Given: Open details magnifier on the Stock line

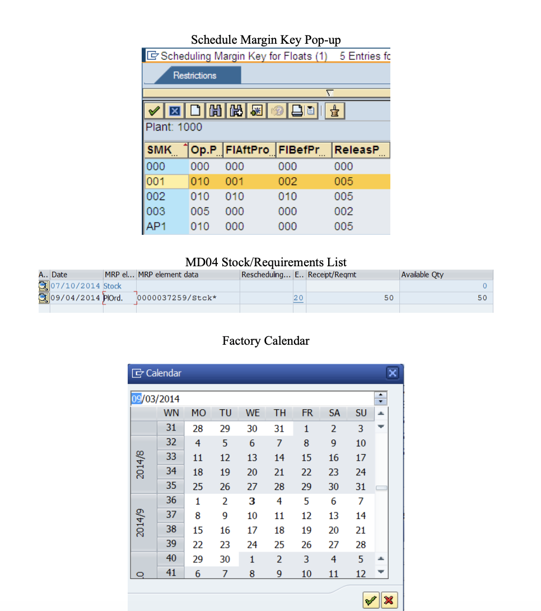Looking at the screenshot, I should (x=43, y=286).
